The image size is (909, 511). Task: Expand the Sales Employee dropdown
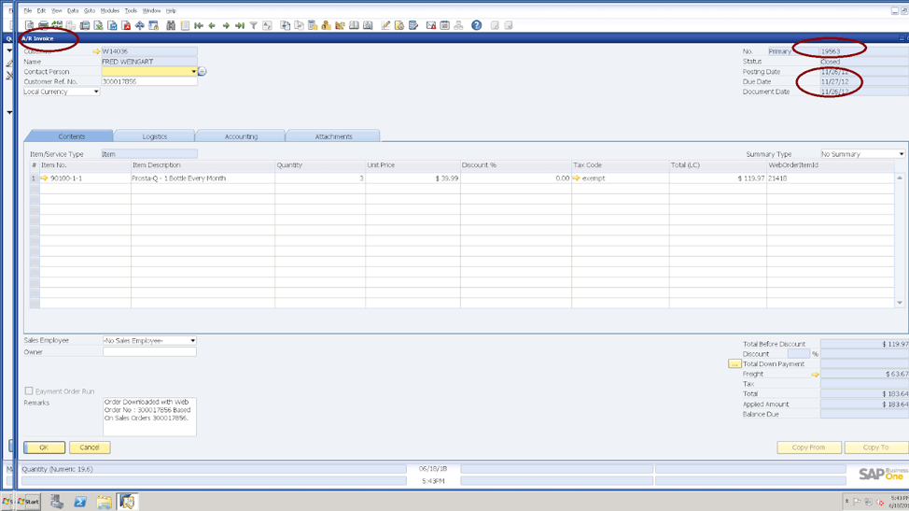point(192,341)
